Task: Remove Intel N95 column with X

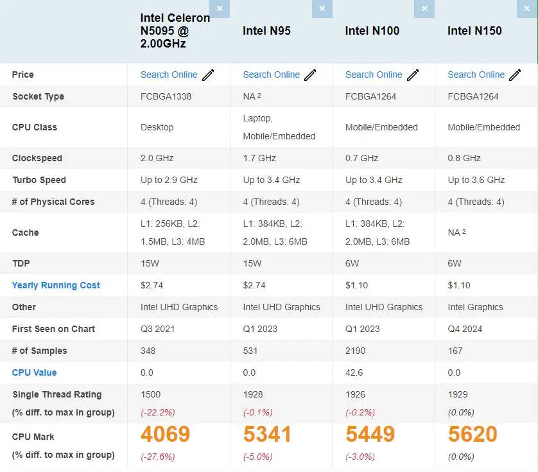Action: tap(322, 8)
